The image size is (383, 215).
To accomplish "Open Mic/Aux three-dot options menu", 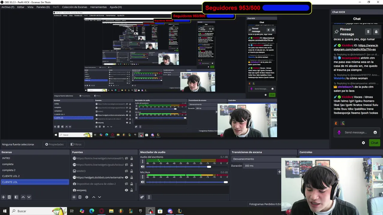I will click(x=142, y=177).
